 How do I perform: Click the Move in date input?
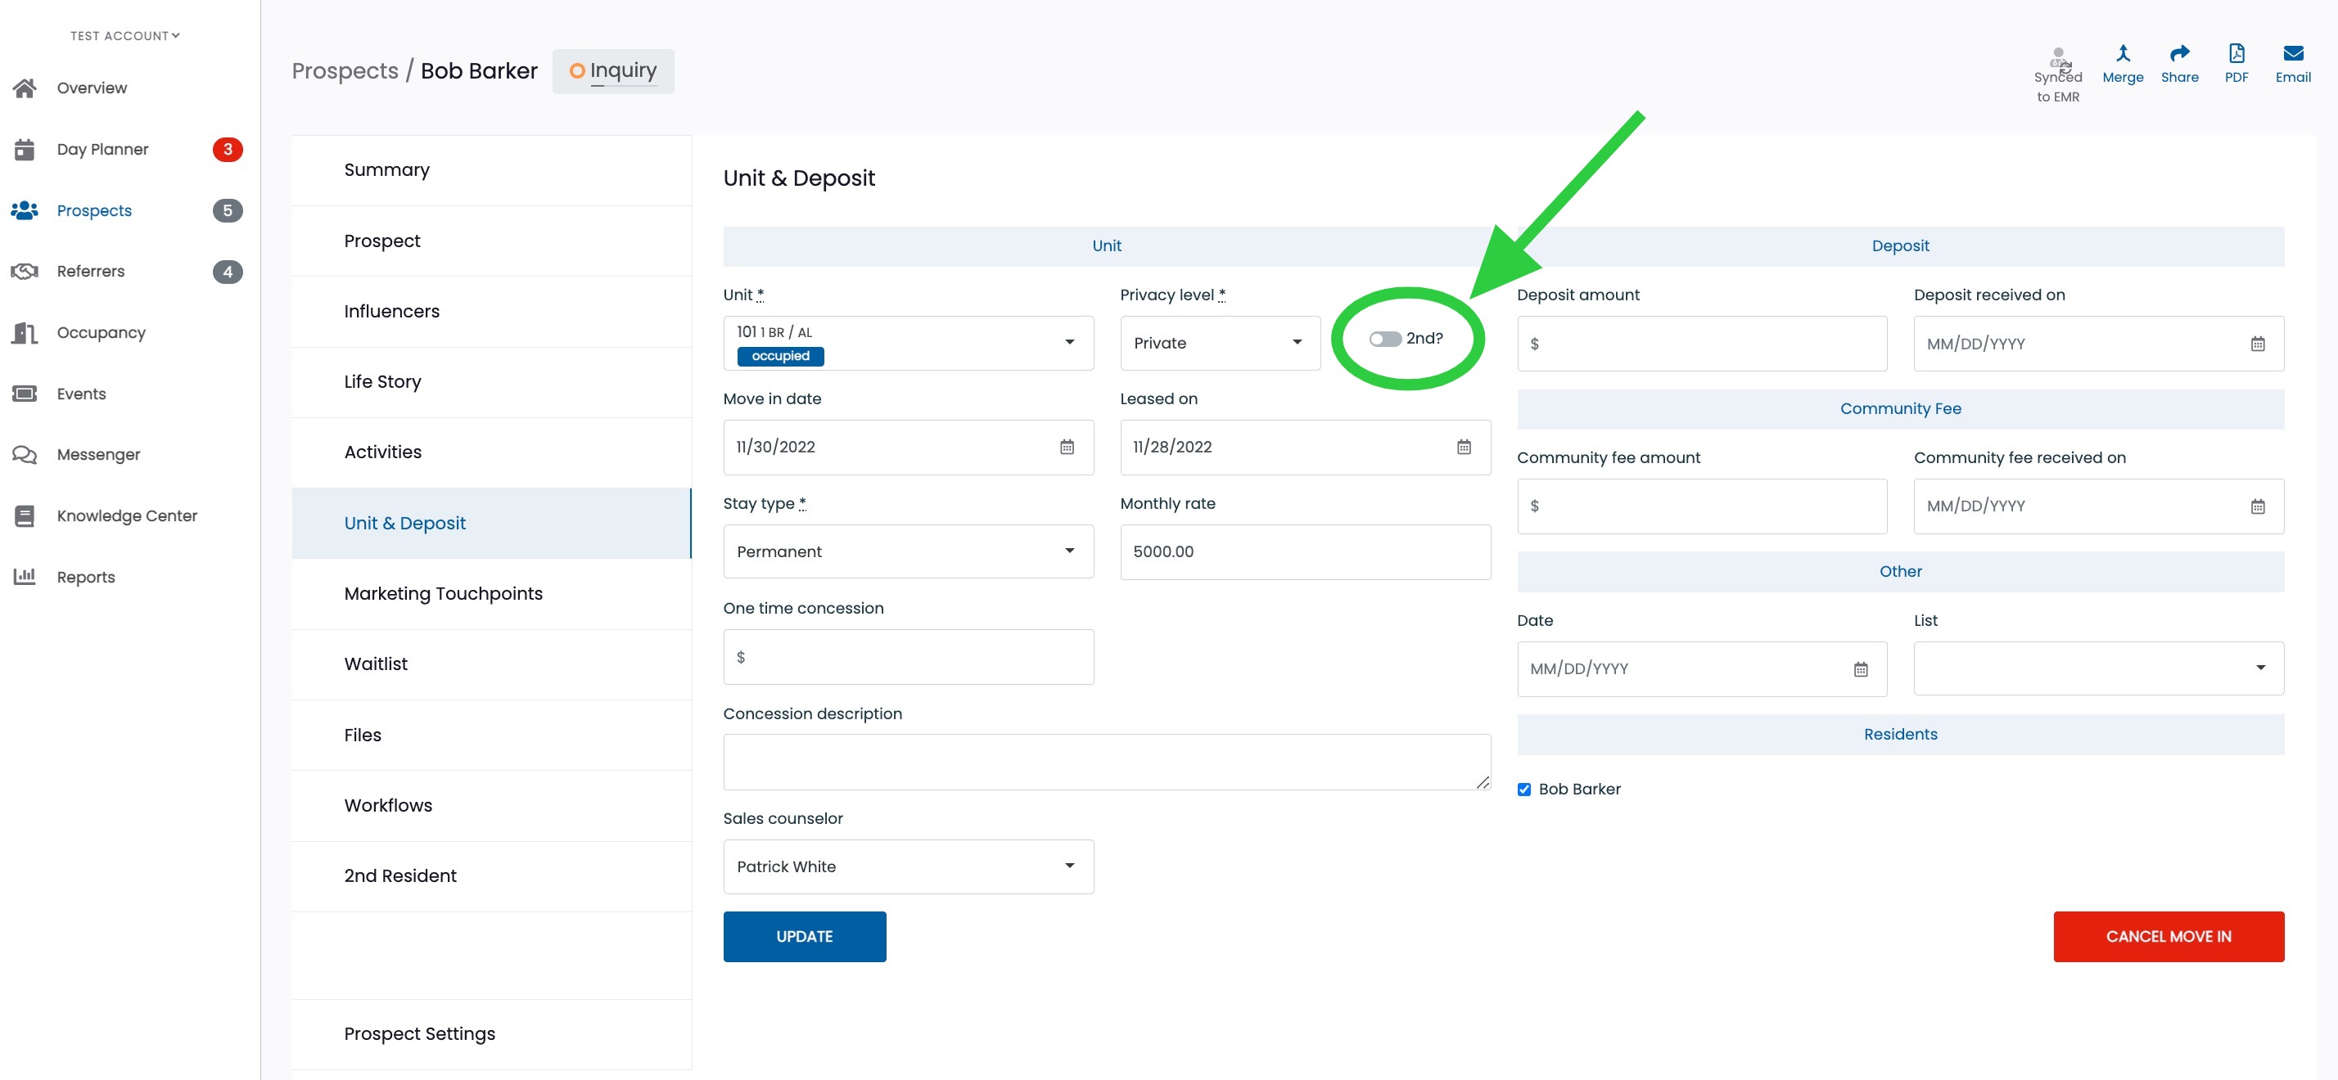[x=908, y=447]
